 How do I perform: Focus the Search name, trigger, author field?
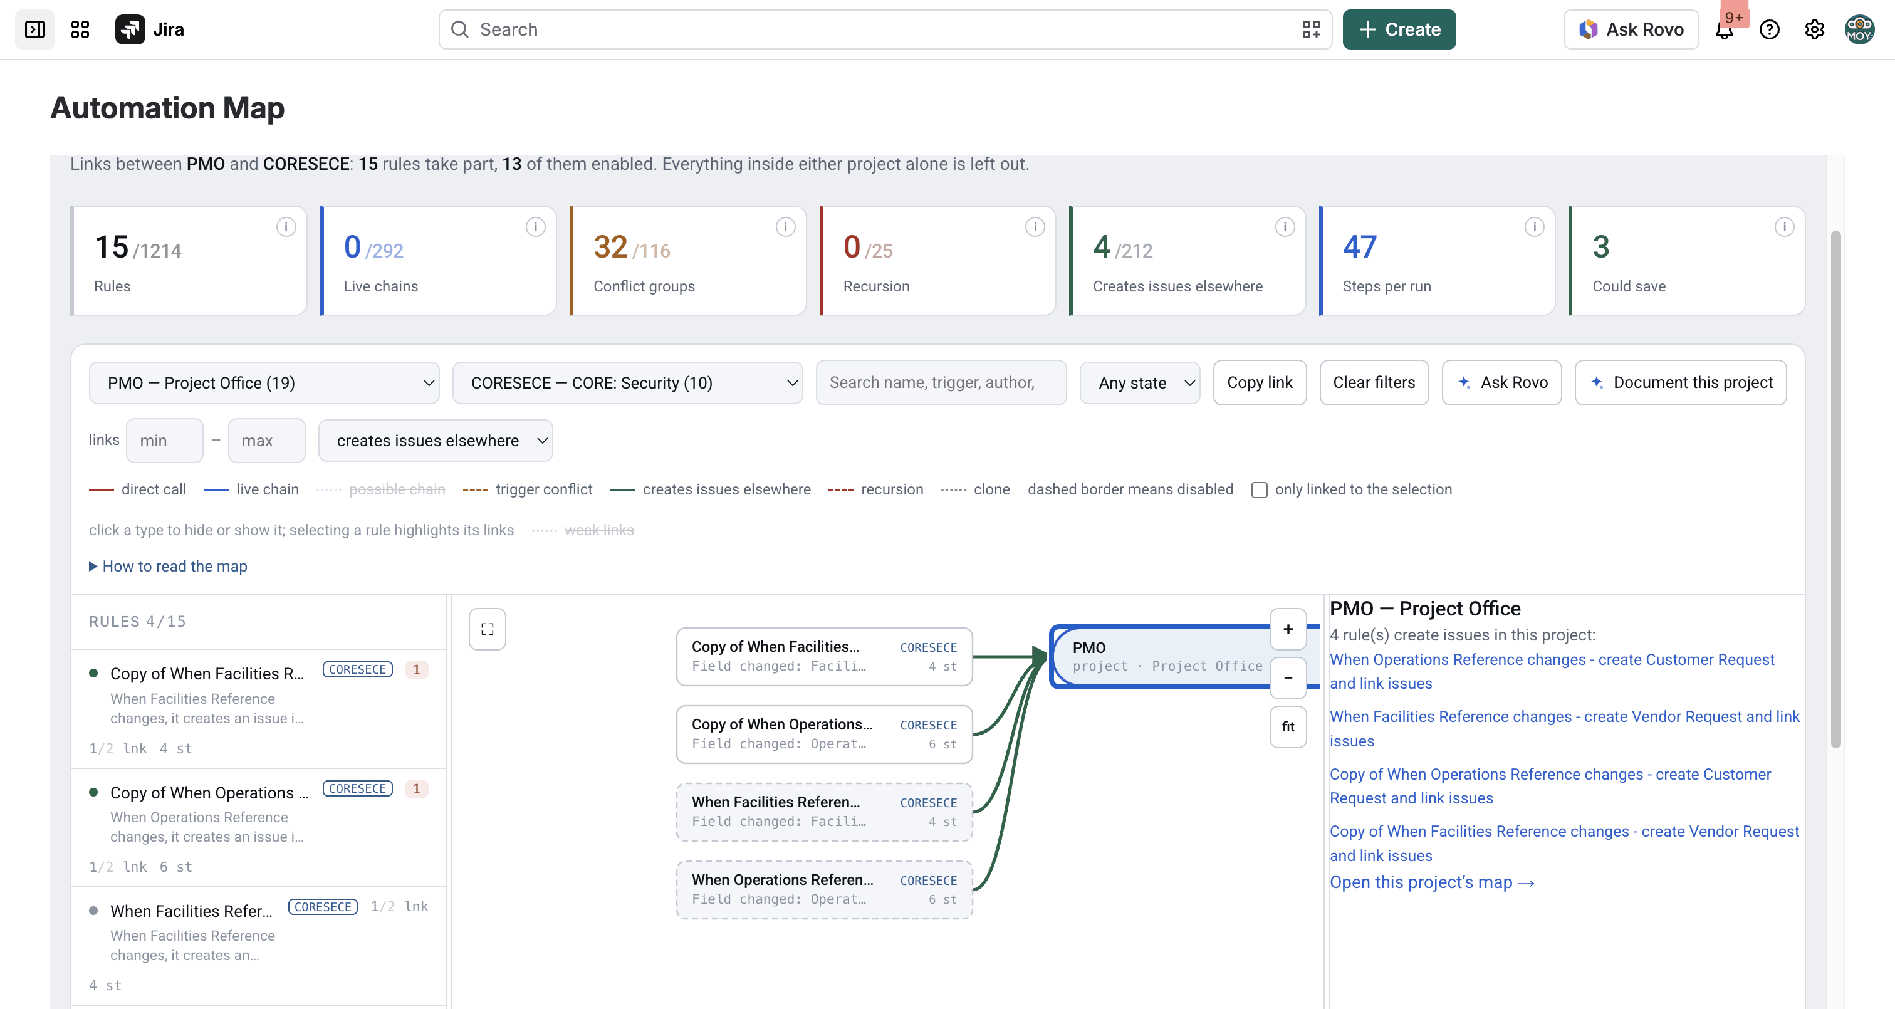point(941,383)
